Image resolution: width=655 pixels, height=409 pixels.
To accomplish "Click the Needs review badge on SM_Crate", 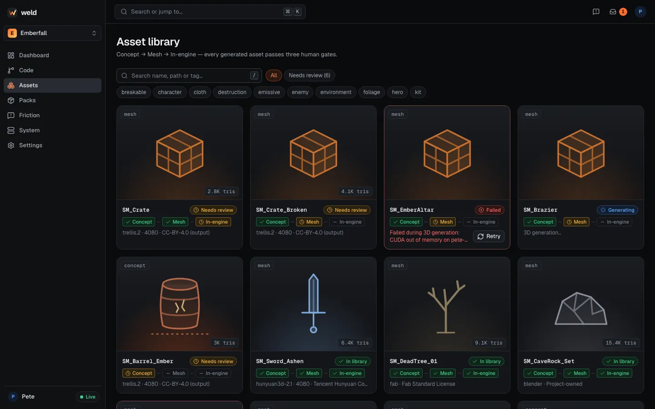I will click(x=213, y=210).
